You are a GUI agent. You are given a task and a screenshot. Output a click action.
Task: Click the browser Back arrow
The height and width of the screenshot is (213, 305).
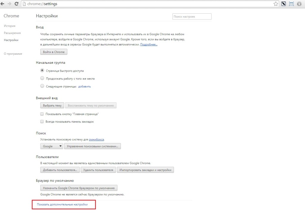[3, 4]
